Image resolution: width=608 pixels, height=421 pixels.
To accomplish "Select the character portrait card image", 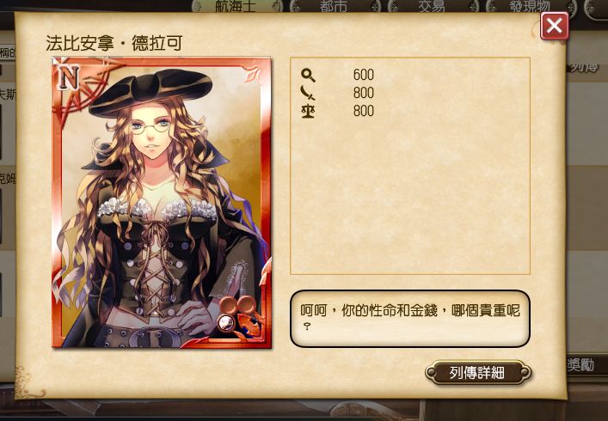I will coord(162,203).
